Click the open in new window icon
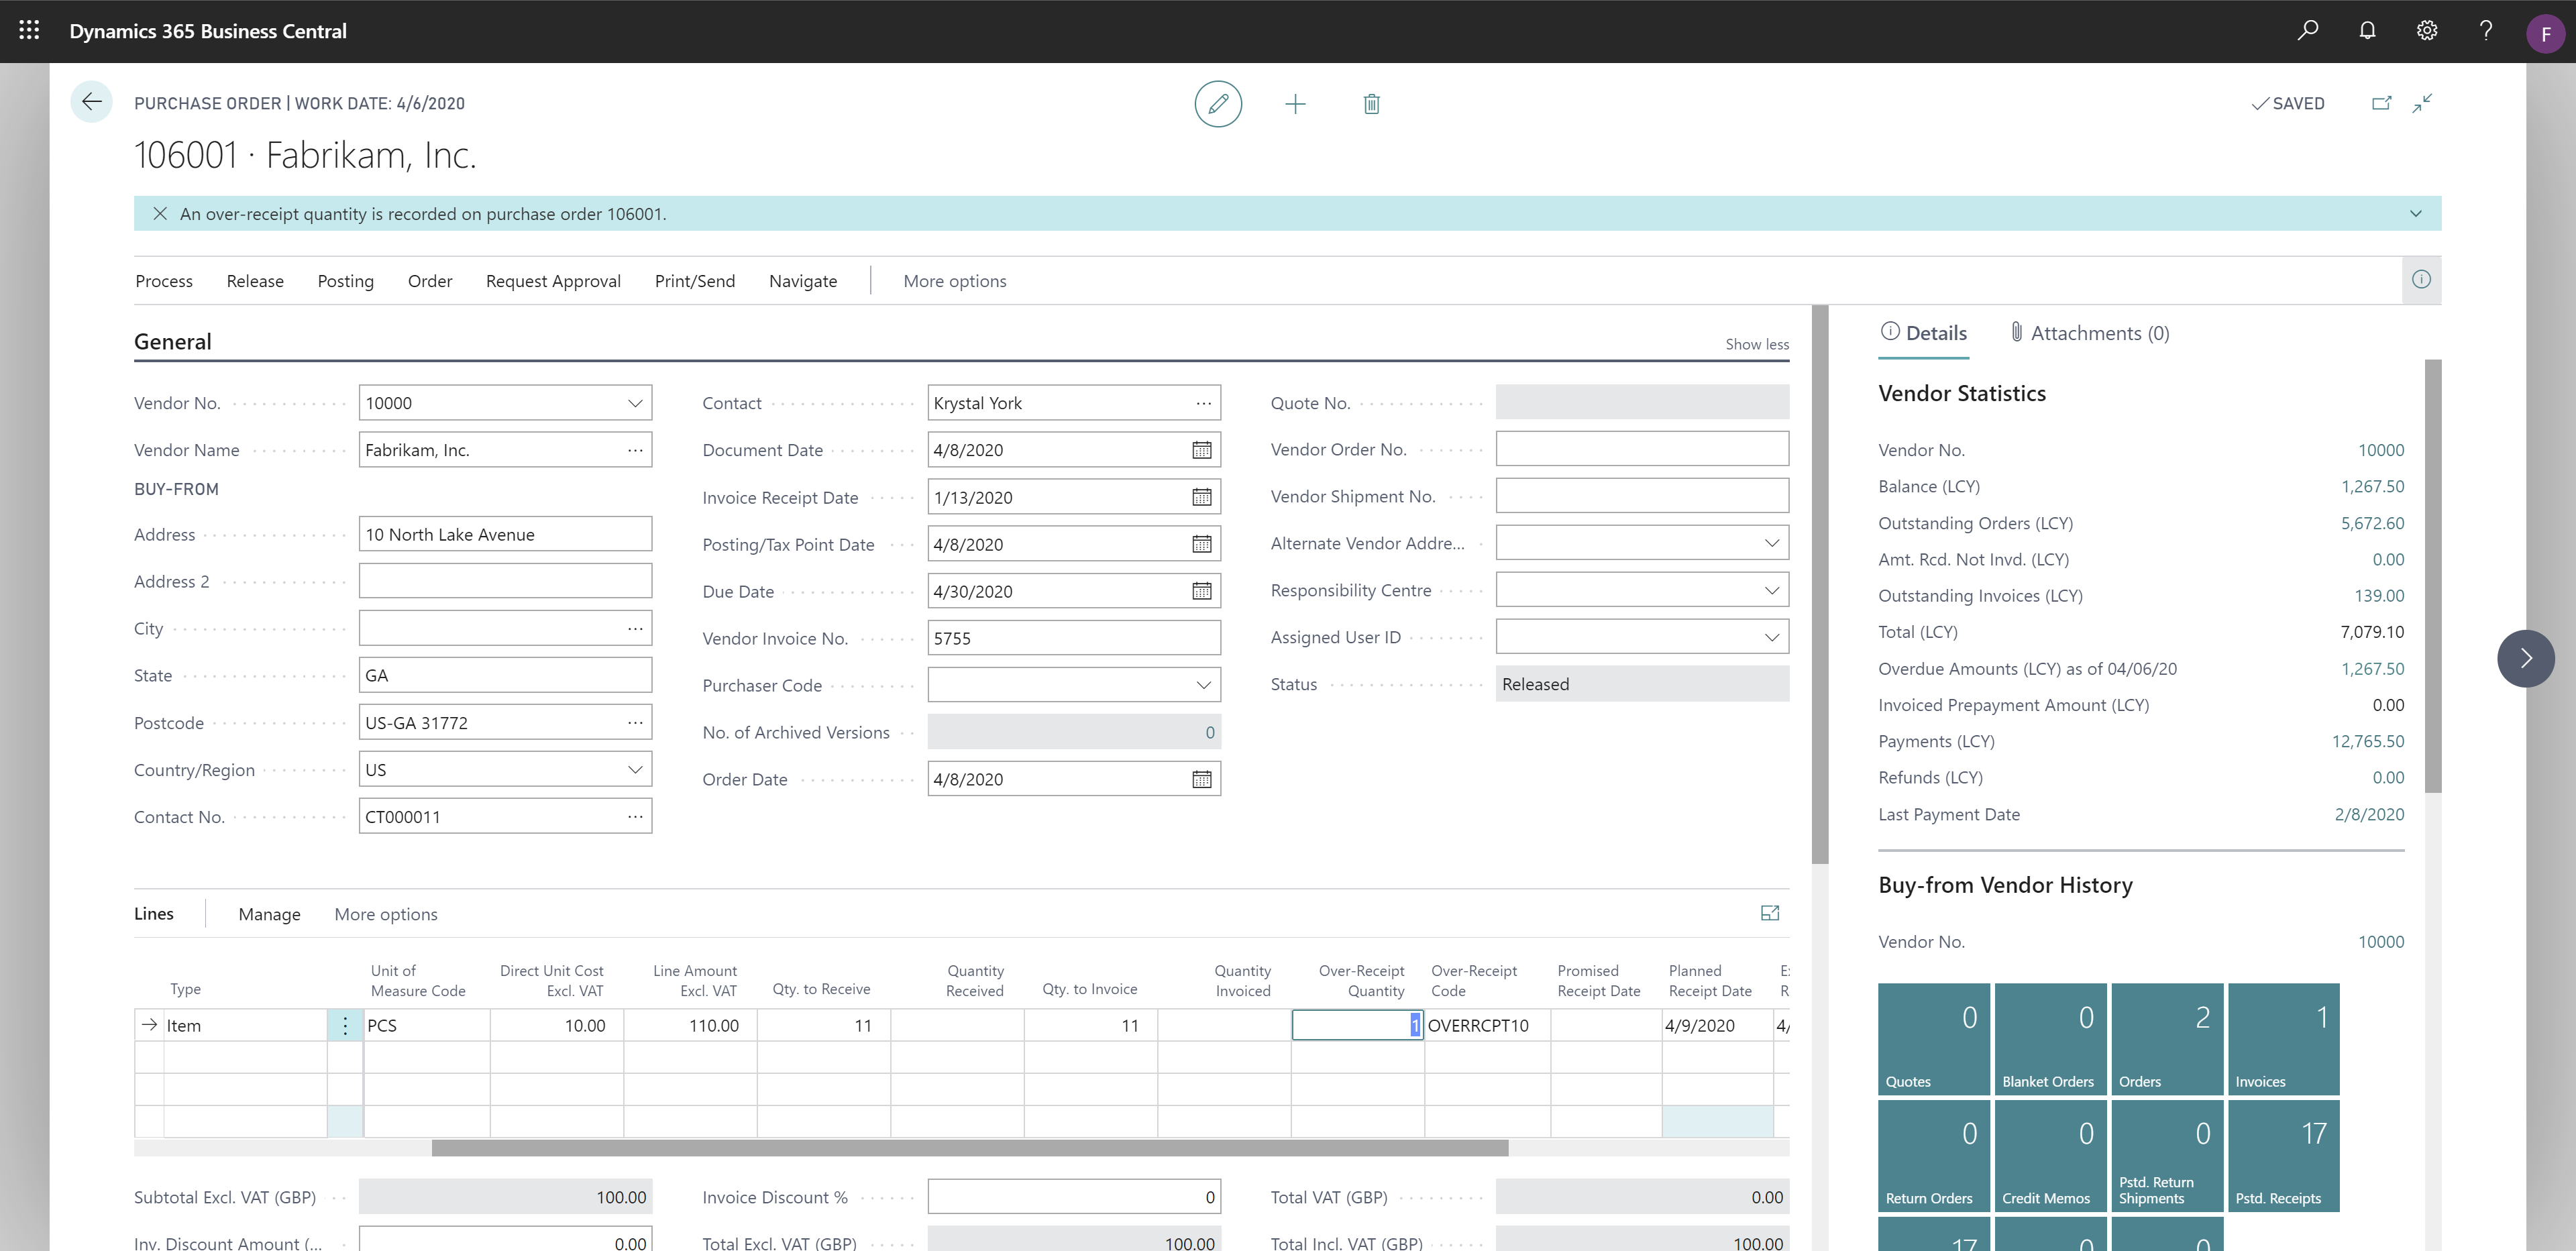The height and width of the screenshot is (1251, 2576). tap(2381, 103)
